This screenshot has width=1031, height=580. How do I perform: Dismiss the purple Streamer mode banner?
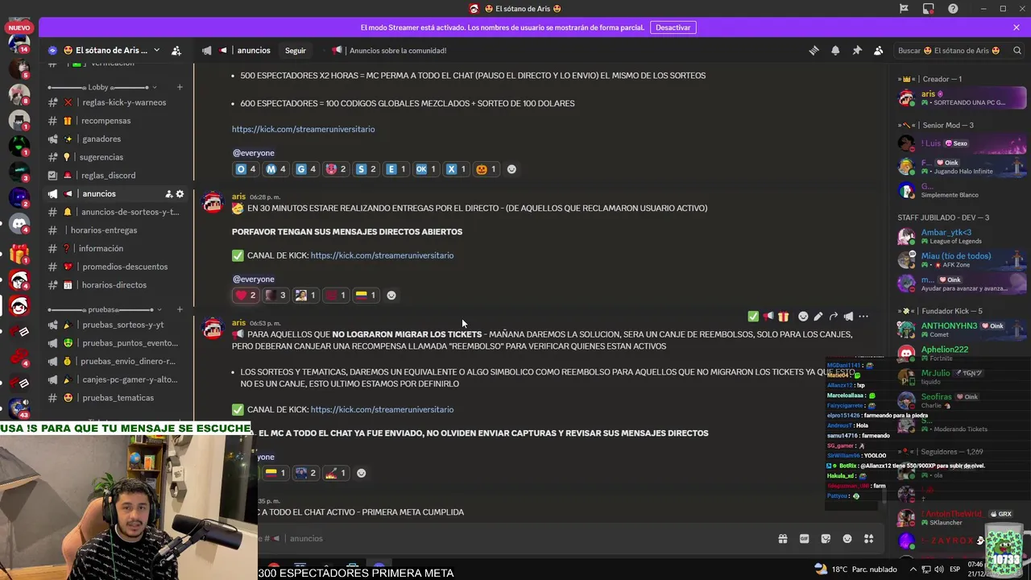pos(1017,27)
